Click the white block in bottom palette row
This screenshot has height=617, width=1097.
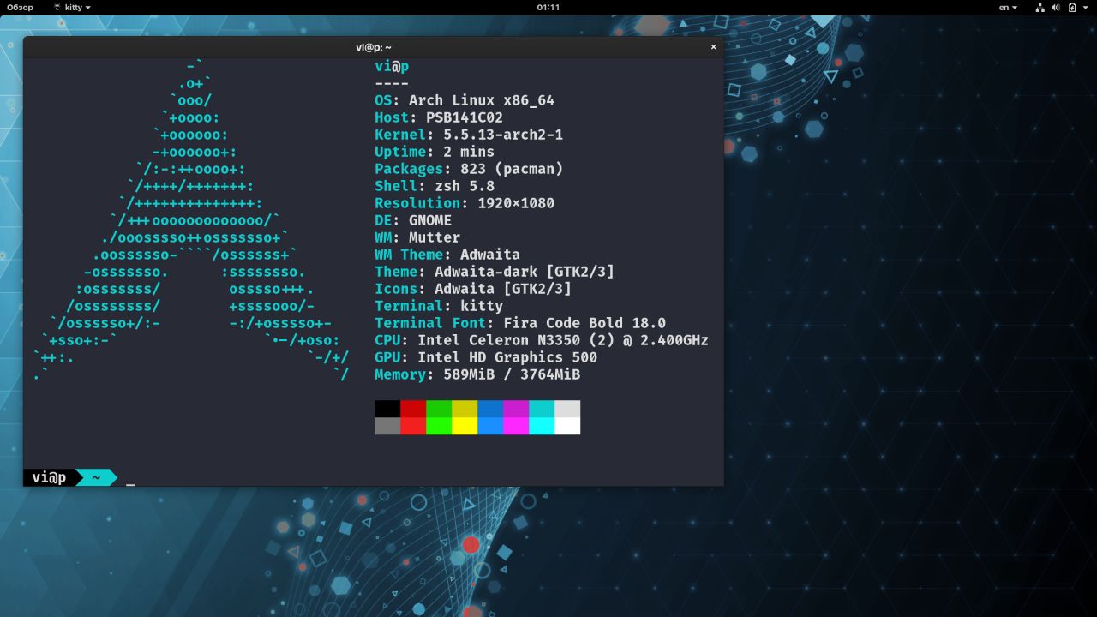pyautogui.click(x=567, y=426)
